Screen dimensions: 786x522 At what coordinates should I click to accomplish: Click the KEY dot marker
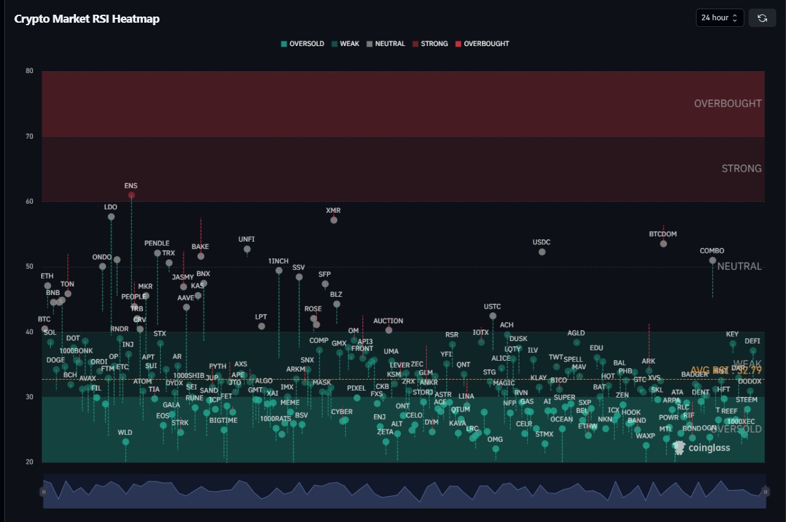click(x=733, y=344)
